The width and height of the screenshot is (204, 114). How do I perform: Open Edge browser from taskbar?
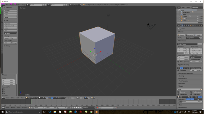(50, 112)
